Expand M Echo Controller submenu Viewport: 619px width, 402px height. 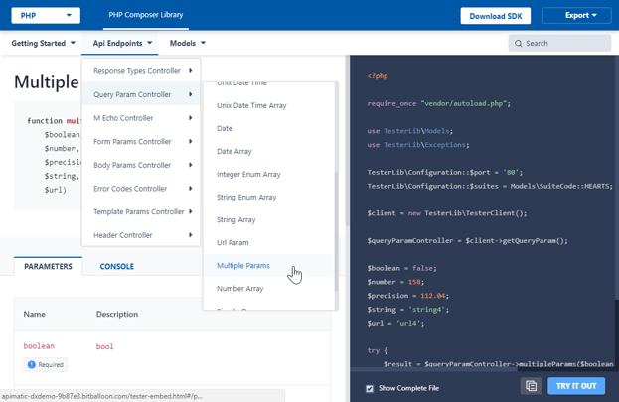tap(141, 118)
